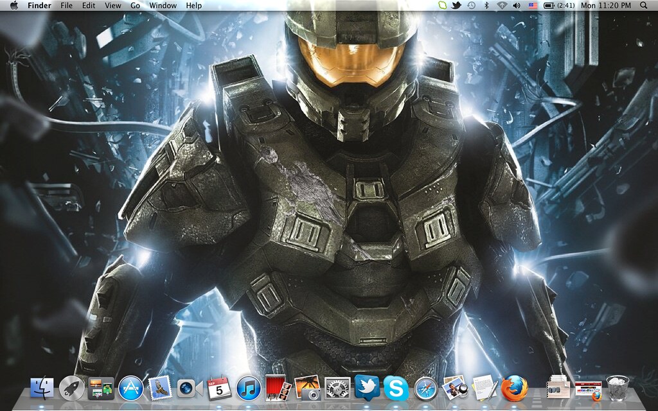Image resolution: width=658 pixels, height=411 pixels.
Task: Open the Edit menu
Action: [x=89, y=5]
